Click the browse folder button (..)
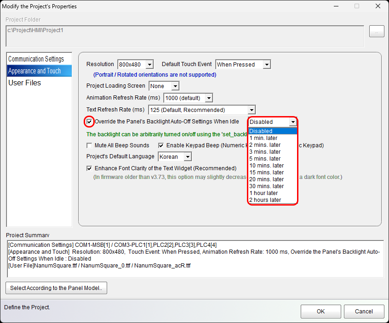The height and width of the screenshot is (323, 389). [x=376, y=32]
